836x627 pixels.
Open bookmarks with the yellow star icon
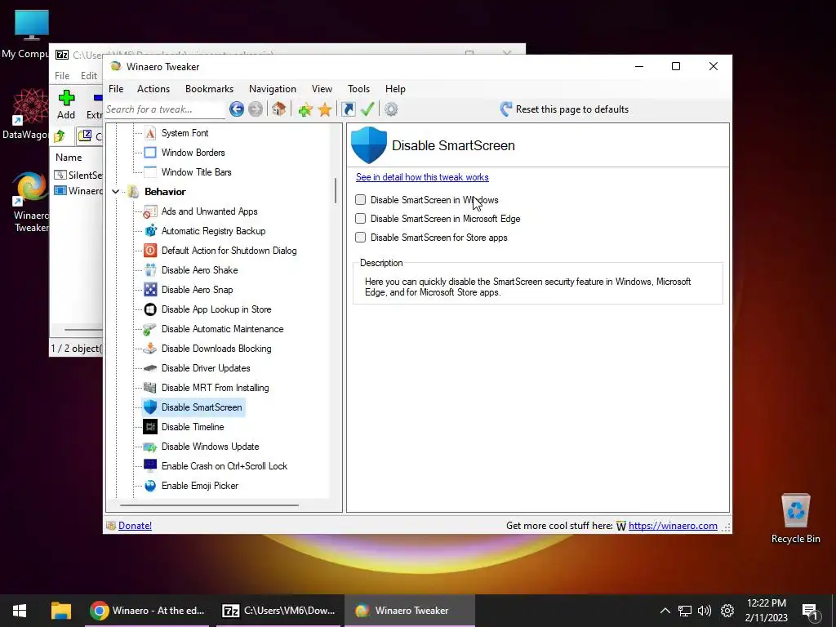tap(325, 109)
